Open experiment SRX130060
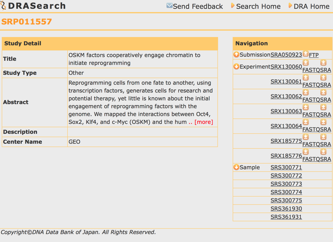Screen dimensions: 333x242 pyautogui.click(x=286, y=67)
